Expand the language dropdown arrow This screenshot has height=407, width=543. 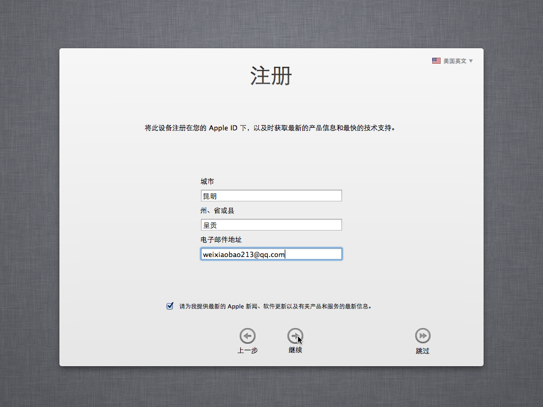pyautogui.click(x=471, y=61)
